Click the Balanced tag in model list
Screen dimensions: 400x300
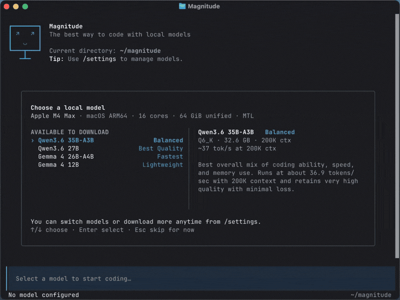pyautogui.click(x=168, y=140)
